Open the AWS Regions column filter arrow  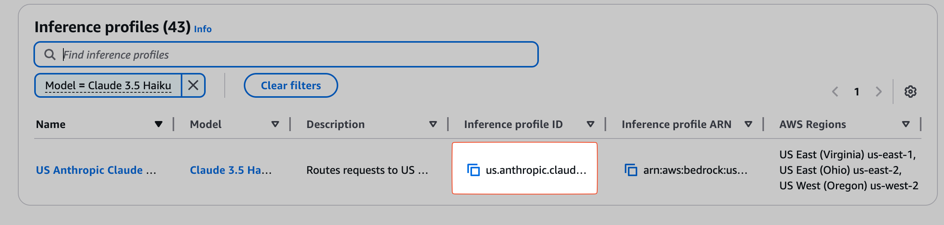906,125
